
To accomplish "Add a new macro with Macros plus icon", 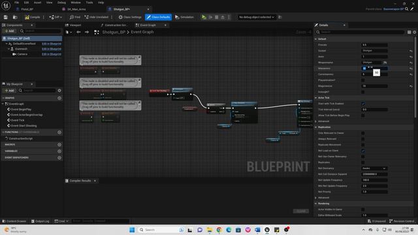I will (x=59, y=144).
